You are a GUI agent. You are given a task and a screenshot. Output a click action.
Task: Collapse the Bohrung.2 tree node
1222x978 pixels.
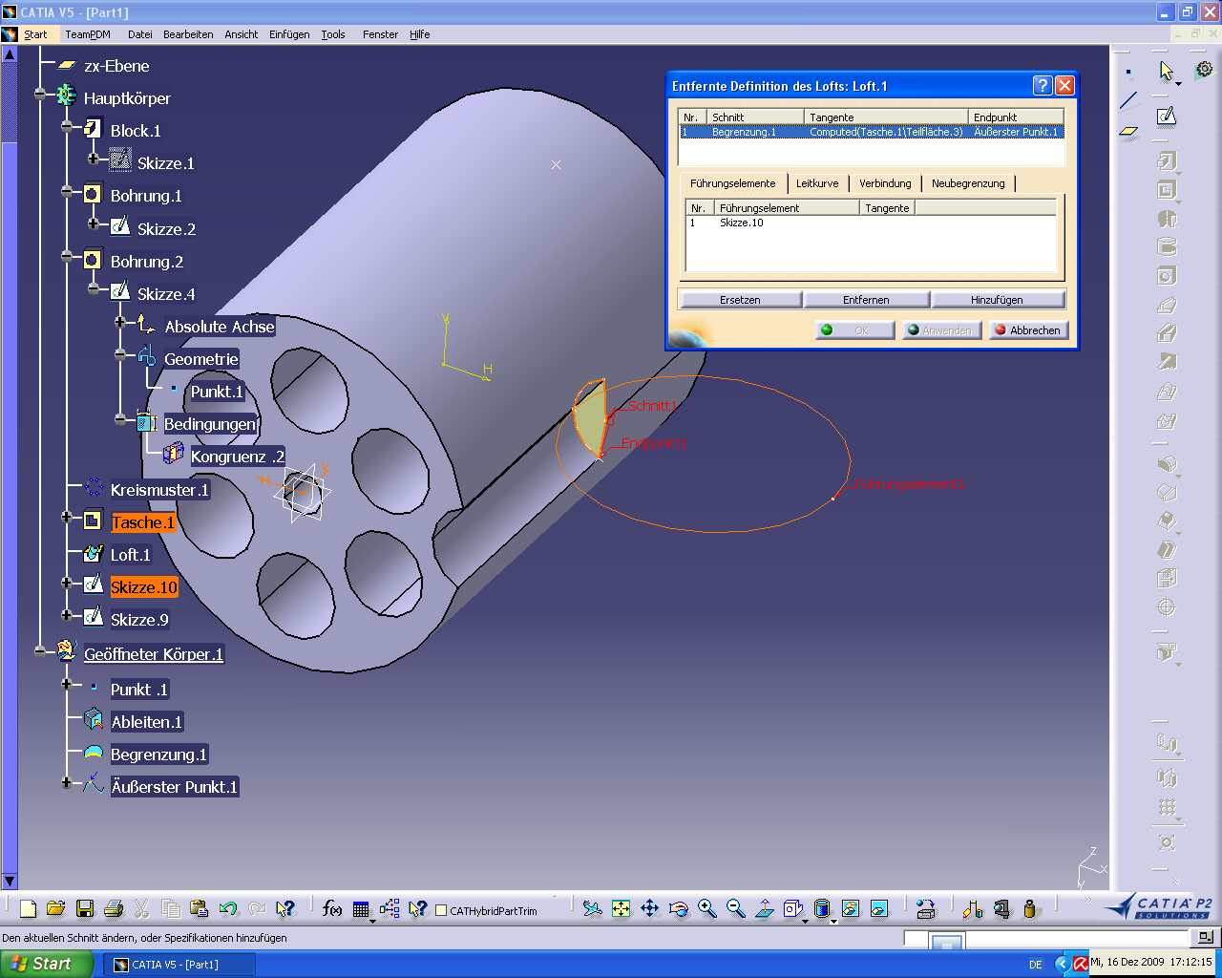pos(67,256)
